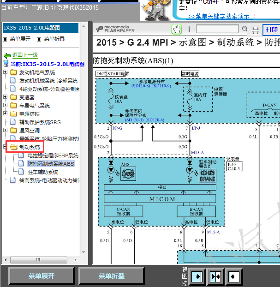The height and width of the screenshot is (287, 280).
Task: Click the Macromedia FlashPaper logo
Action: click(115, 29)
